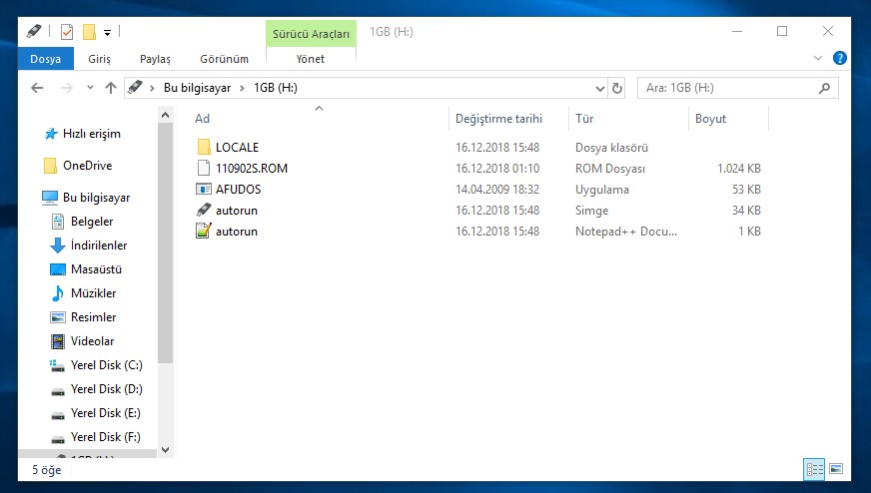Expand the ribbon with chevron arrow
The image size is (871, 493).
(819, 59)
